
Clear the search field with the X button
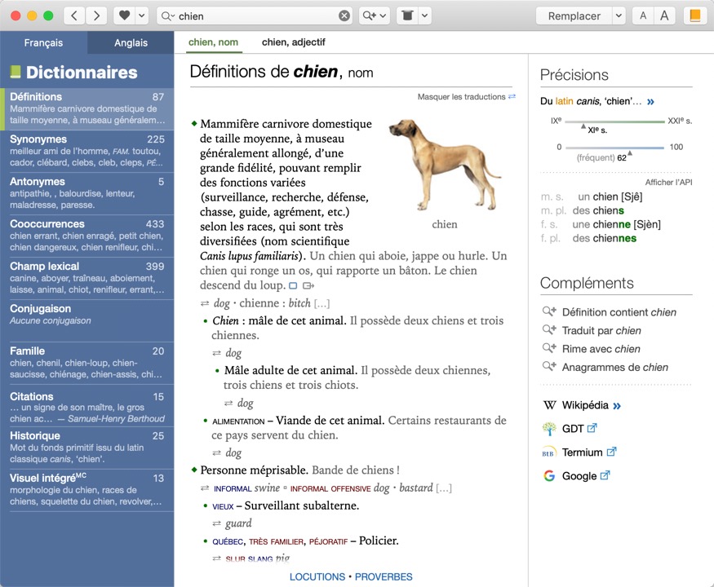(x=344, y=16)
